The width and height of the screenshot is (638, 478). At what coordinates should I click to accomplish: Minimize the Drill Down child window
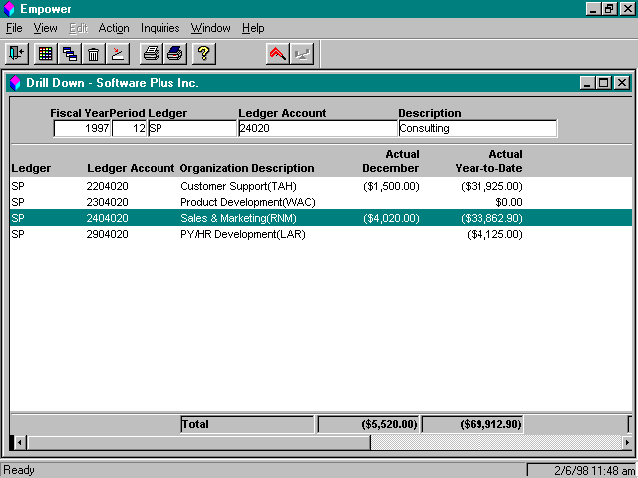(587, 83)
